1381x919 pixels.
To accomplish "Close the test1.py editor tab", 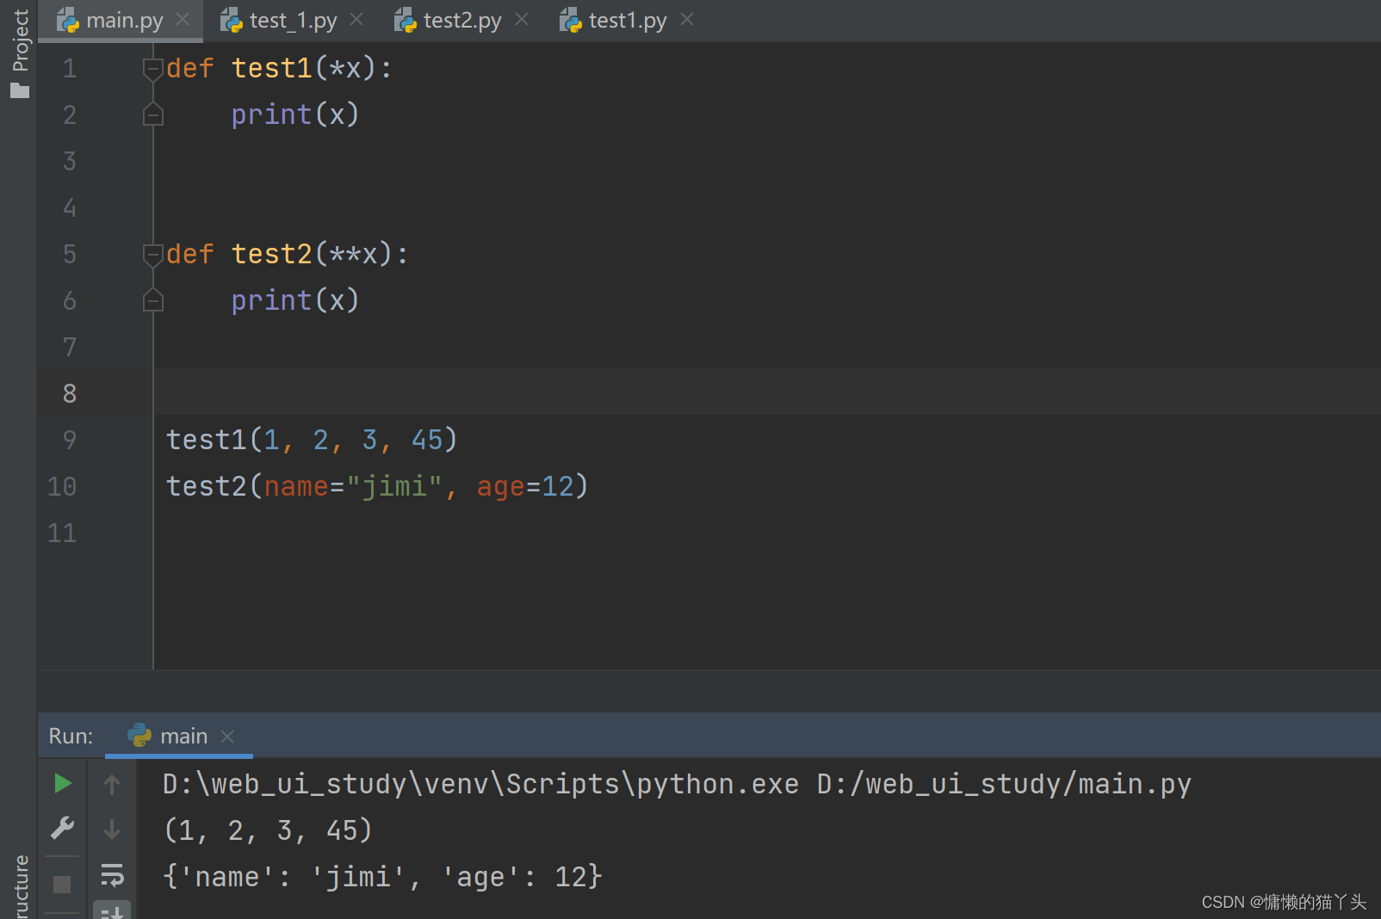I will (x=686, y=19).
